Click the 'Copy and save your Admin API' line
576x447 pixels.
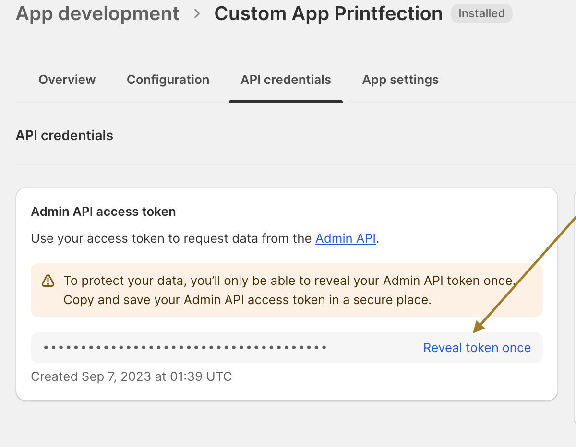pos(247,300)
